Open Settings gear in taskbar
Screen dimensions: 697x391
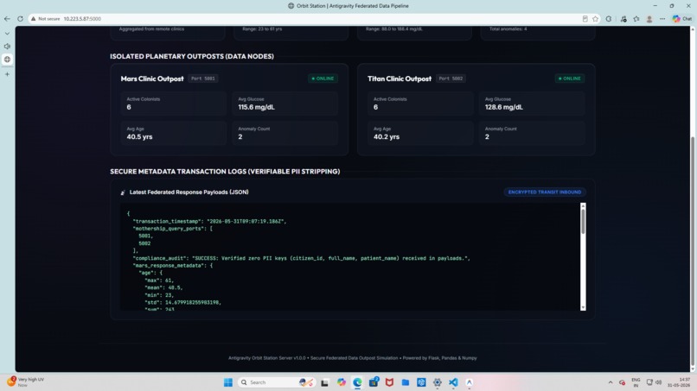point(438,382)
